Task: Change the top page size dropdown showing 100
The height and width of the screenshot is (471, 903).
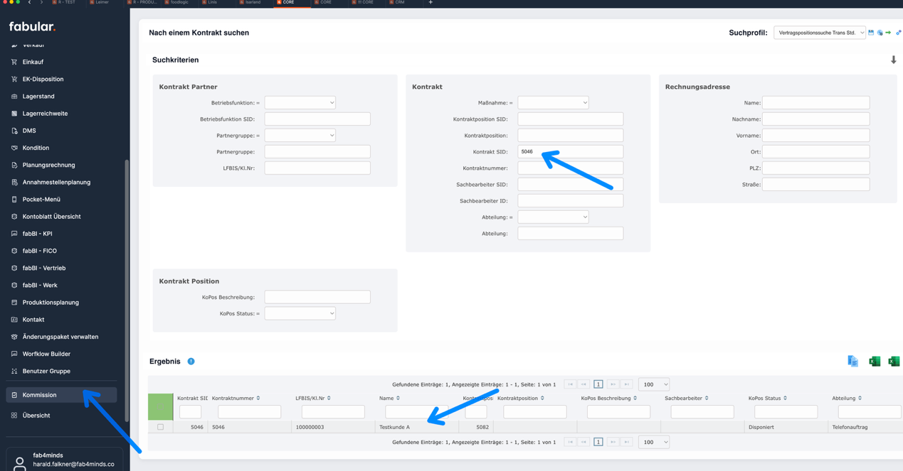Action: pos(653,384)
